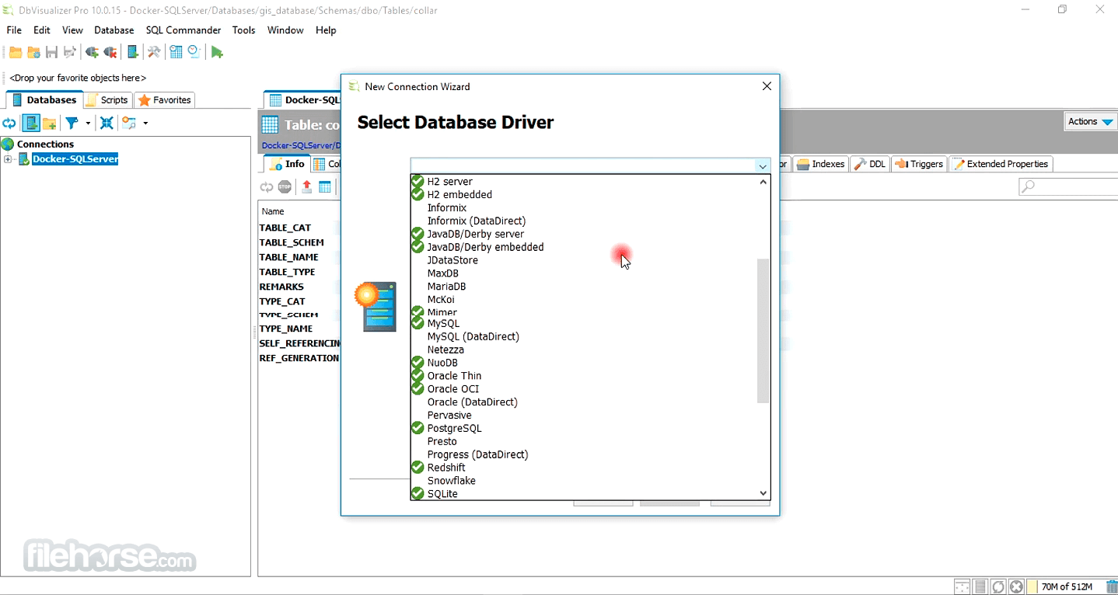Click the Connect All plug icon

pos(92,52)
